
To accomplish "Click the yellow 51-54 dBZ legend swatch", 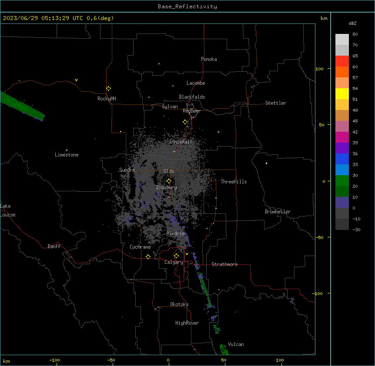I will pyautogui.click(x=342, y=93).
